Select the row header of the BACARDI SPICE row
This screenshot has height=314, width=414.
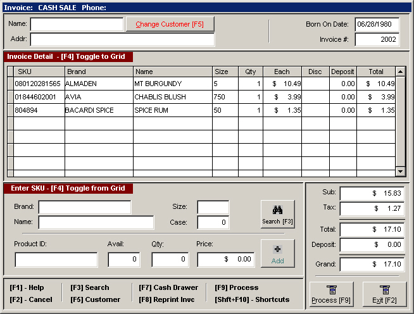coord(10,110)
